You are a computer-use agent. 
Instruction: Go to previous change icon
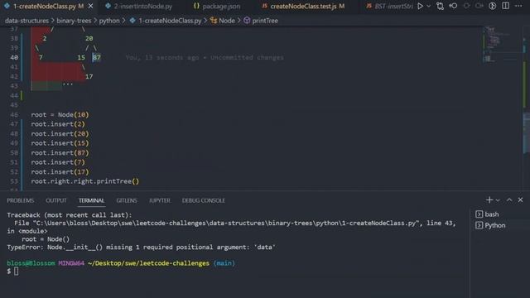[x=453, y=6]
